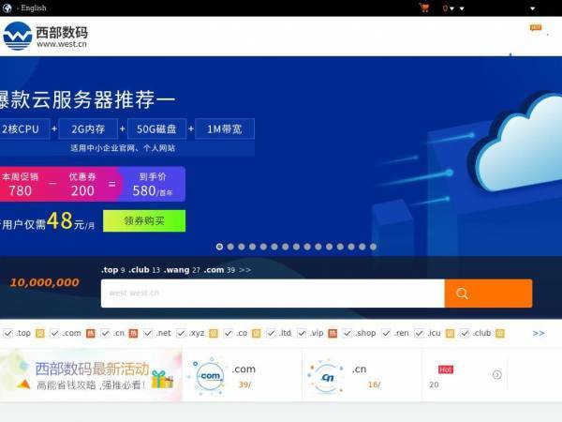Click the 50G磁盘 spec box
The height and width of the screenshot is (422, 562).
click(156, 128)
